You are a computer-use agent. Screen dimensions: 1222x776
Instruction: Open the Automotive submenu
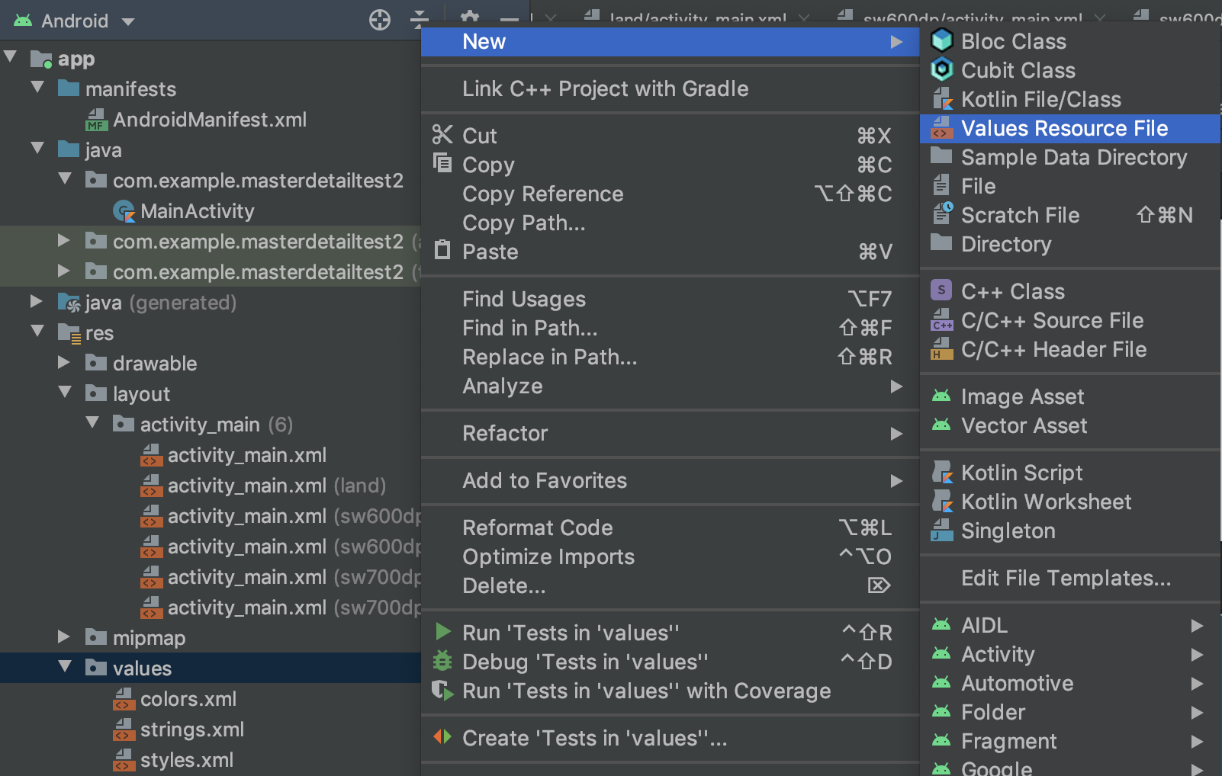click(x=1070, y=683)
